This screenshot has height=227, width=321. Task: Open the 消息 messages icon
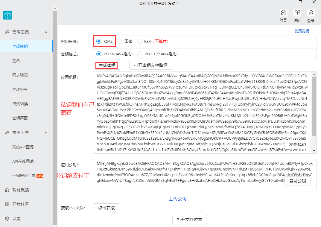coord(283,13)
